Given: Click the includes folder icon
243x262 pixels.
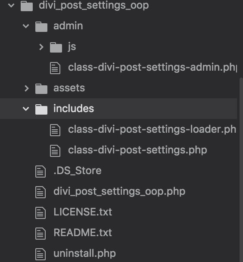Looking at the screenshot, I should pos(41,109).
